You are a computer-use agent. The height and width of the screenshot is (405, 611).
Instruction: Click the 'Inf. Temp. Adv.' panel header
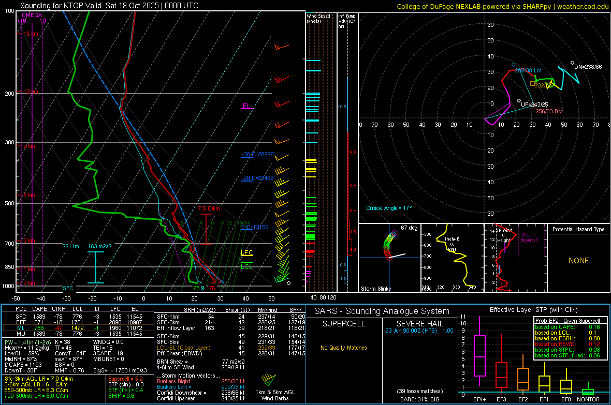click(347, 21)
